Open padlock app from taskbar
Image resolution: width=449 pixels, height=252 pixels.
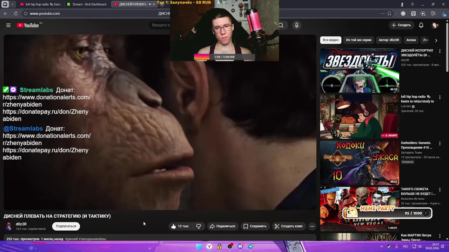click(220, 246)
